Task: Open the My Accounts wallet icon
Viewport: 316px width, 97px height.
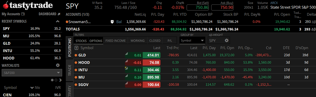Action: tap(23, 14)
